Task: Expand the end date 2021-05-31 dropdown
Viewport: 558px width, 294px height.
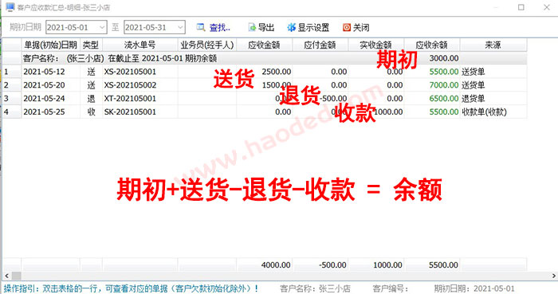Action: (x=180, y=27)
